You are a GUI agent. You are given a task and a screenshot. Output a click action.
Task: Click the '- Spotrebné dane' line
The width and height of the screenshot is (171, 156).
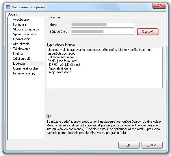[x=59, y=68]
